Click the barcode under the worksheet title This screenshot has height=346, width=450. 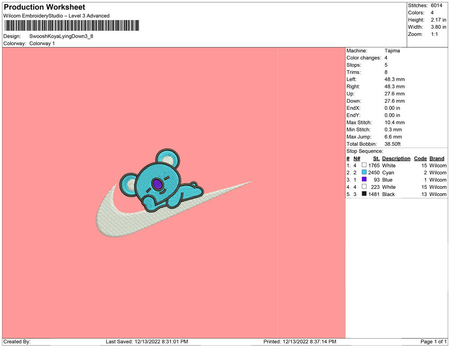click(71, 25)
